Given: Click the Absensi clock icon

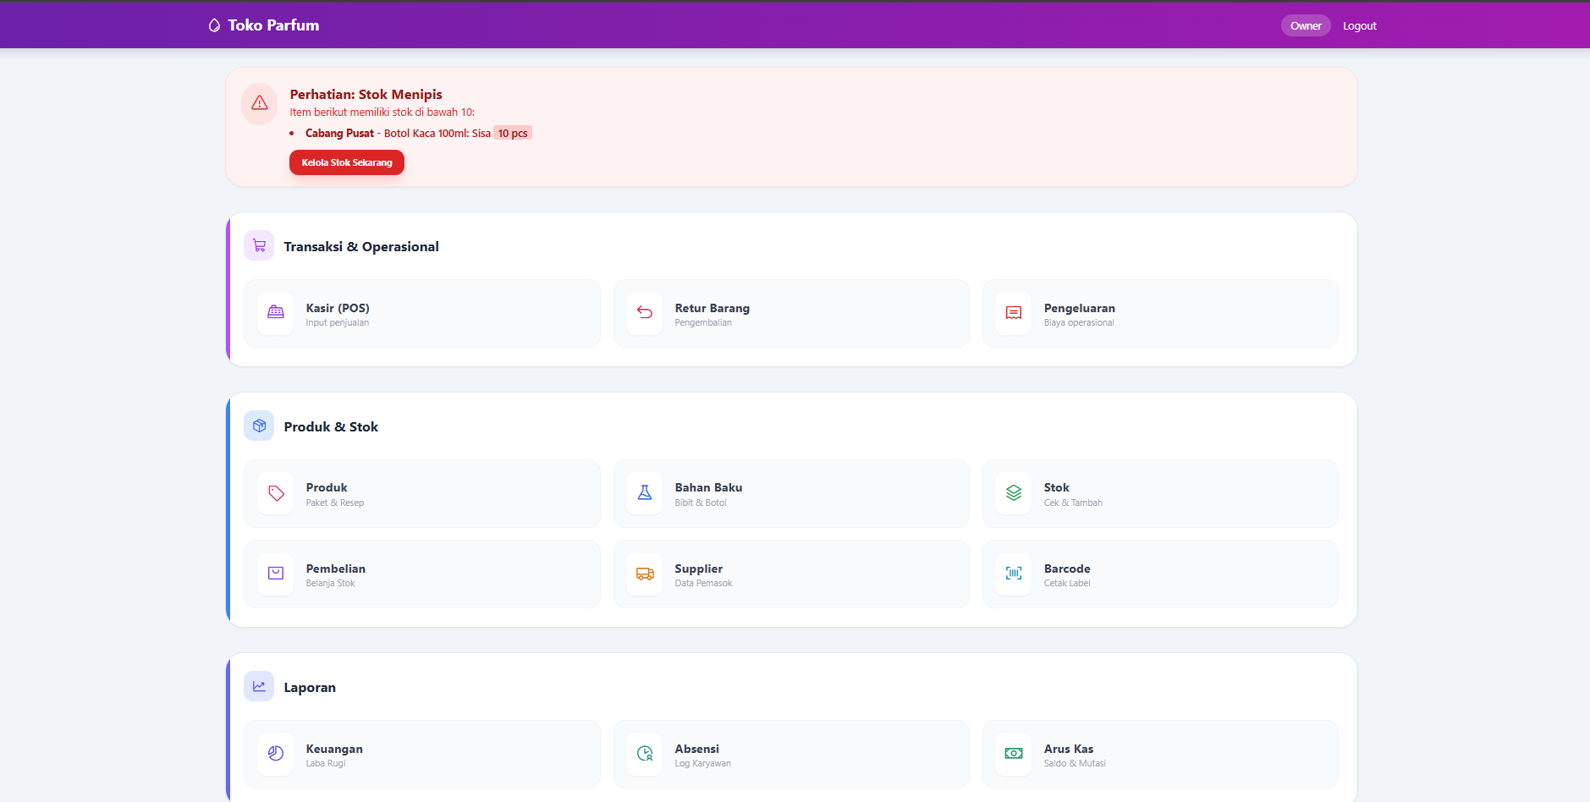Looking at the screenshot, I should coord(645,754).
